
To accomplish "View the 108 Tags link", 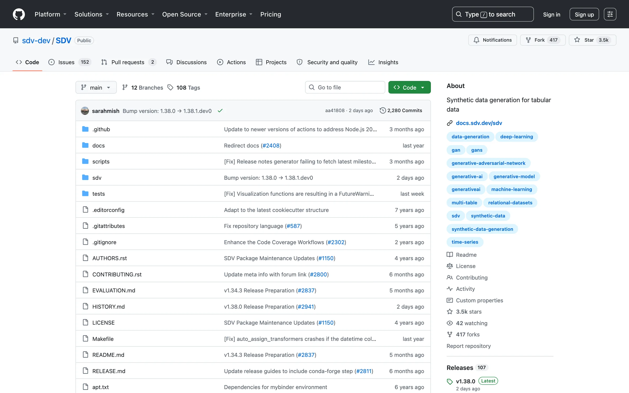I will [x=184, y=88].
